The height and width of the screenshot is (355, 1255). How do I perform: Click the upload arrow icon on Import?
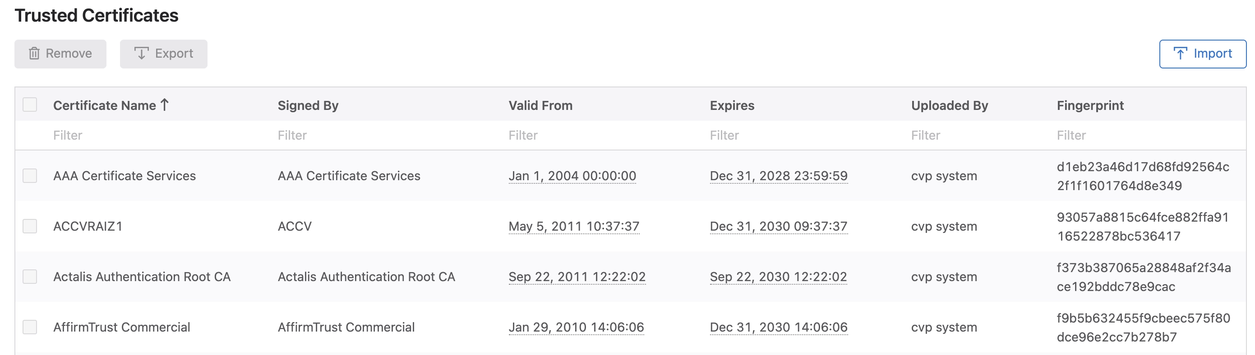pos(1180,54)
